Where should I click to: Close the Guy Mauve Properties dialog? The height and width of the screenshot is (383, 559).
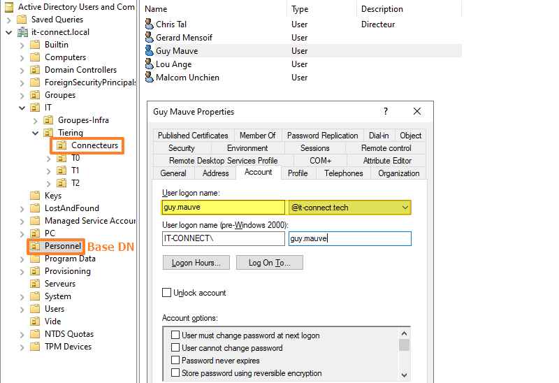417,111
